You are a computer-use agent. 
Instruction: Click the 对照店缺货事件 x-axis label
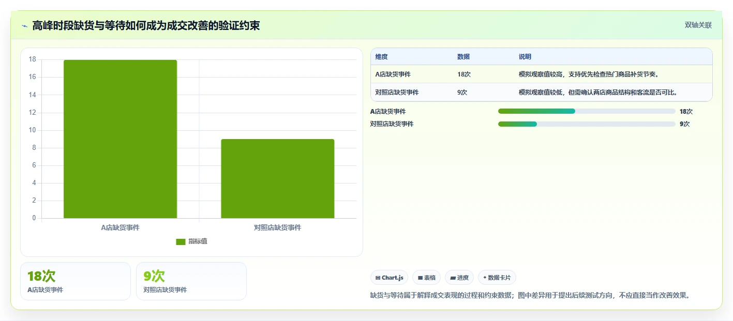278,227
